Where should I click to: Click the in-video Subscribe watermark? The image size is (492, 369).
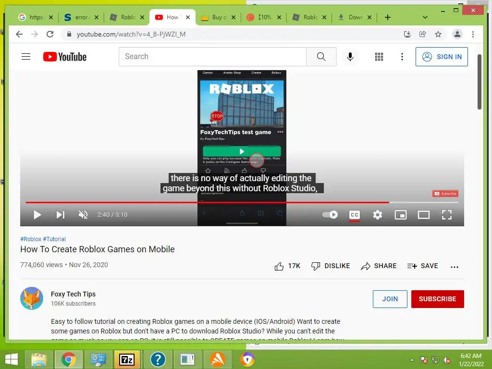pos(445,194)
